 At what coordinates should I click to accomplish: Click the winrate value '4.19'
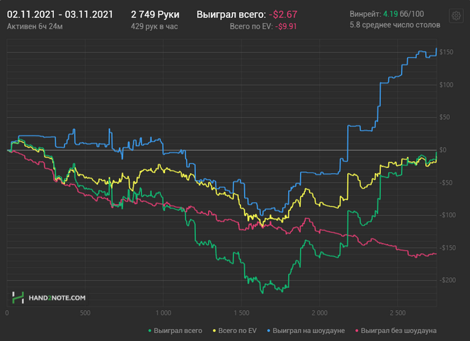coord(390,14)
